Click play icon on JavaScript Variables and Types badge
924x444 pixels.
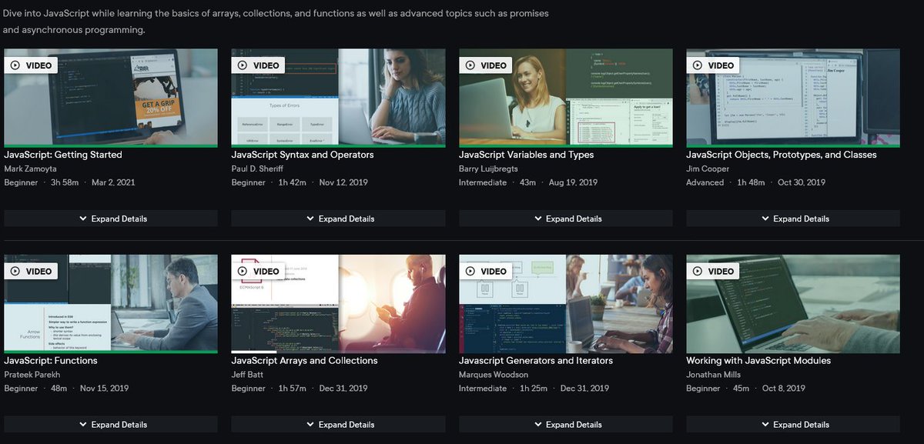[470, 65]
